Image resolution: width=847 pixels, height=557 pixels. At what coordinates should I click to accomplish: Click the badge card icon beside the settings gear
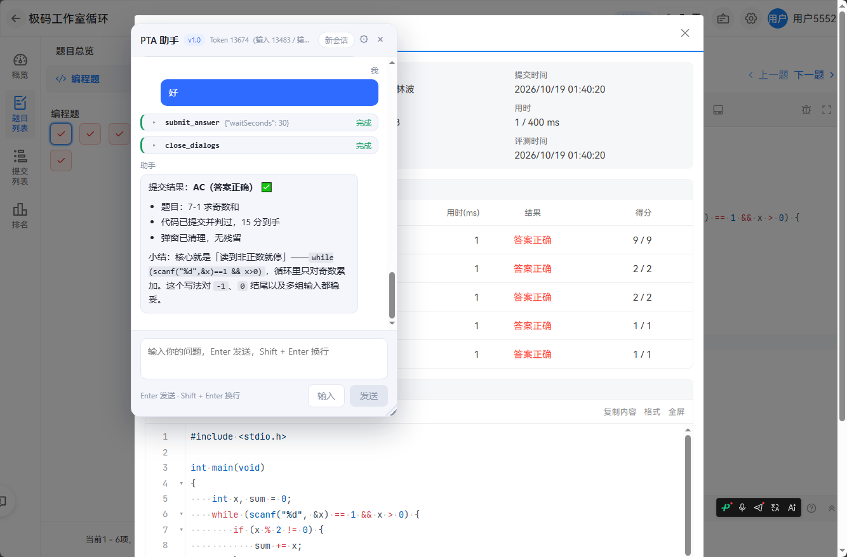[x=723, y=18]
